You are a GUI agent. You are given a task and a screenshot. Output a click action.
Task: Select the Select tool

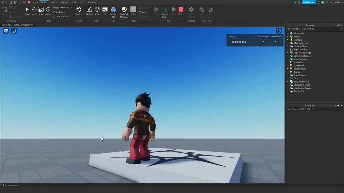pos(27,11)
